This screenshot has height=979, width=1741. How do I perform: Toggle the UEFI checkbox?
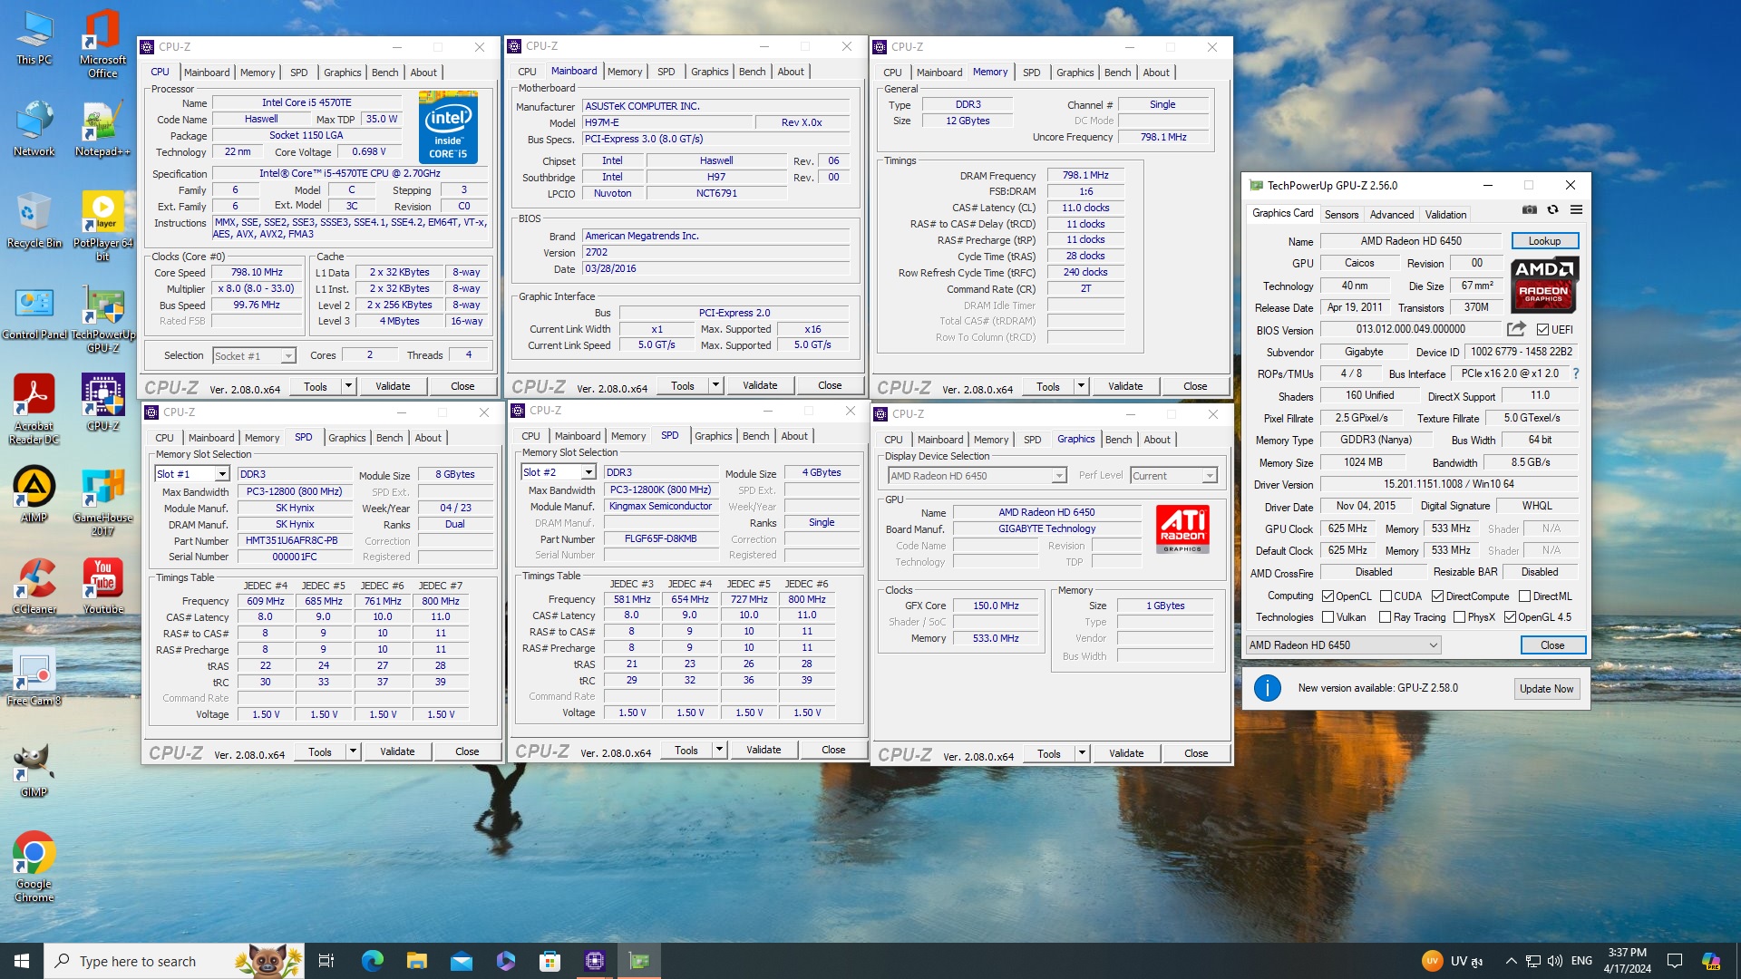(1542, 330)
